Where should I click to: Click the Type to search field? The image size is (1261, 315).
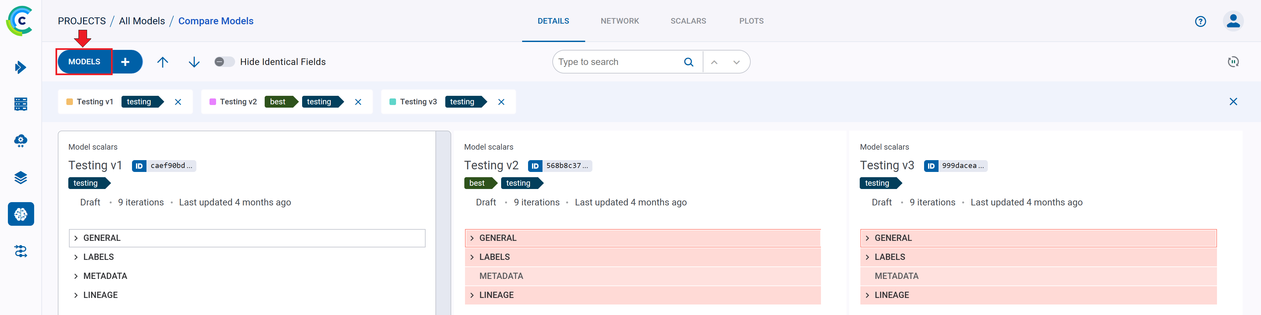coord(618,62)
